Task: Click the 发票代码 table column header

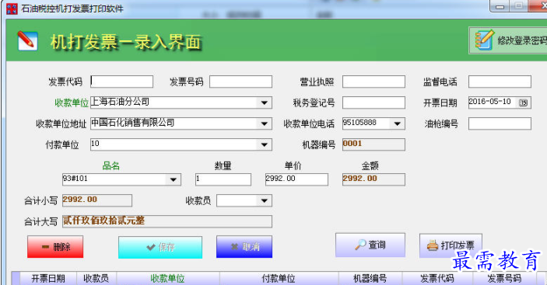Action: pyautogui.click(x=437, y=278)
